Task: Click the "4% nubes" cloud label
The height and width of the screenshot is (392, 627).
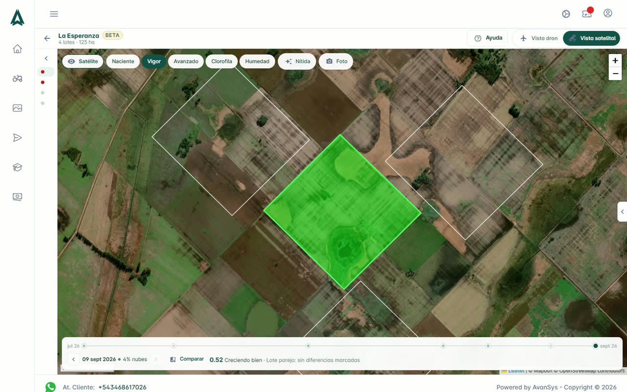Action: click(x=135, y=359)
